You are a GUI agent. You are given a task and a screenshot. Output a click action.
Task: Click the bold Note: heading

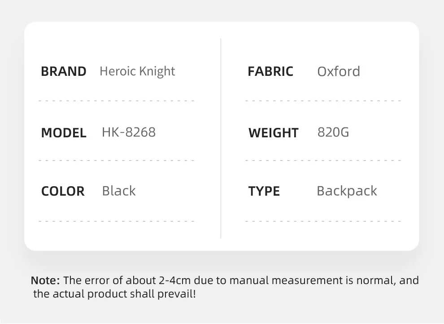point(45,280)
